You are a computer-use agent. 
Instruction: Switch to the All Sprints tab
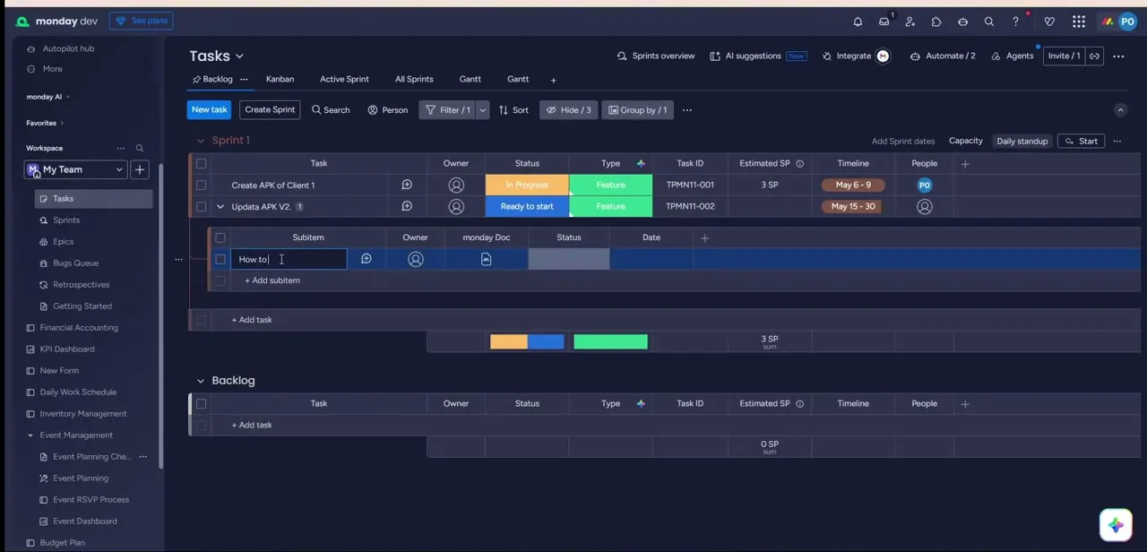pos(414,79)
